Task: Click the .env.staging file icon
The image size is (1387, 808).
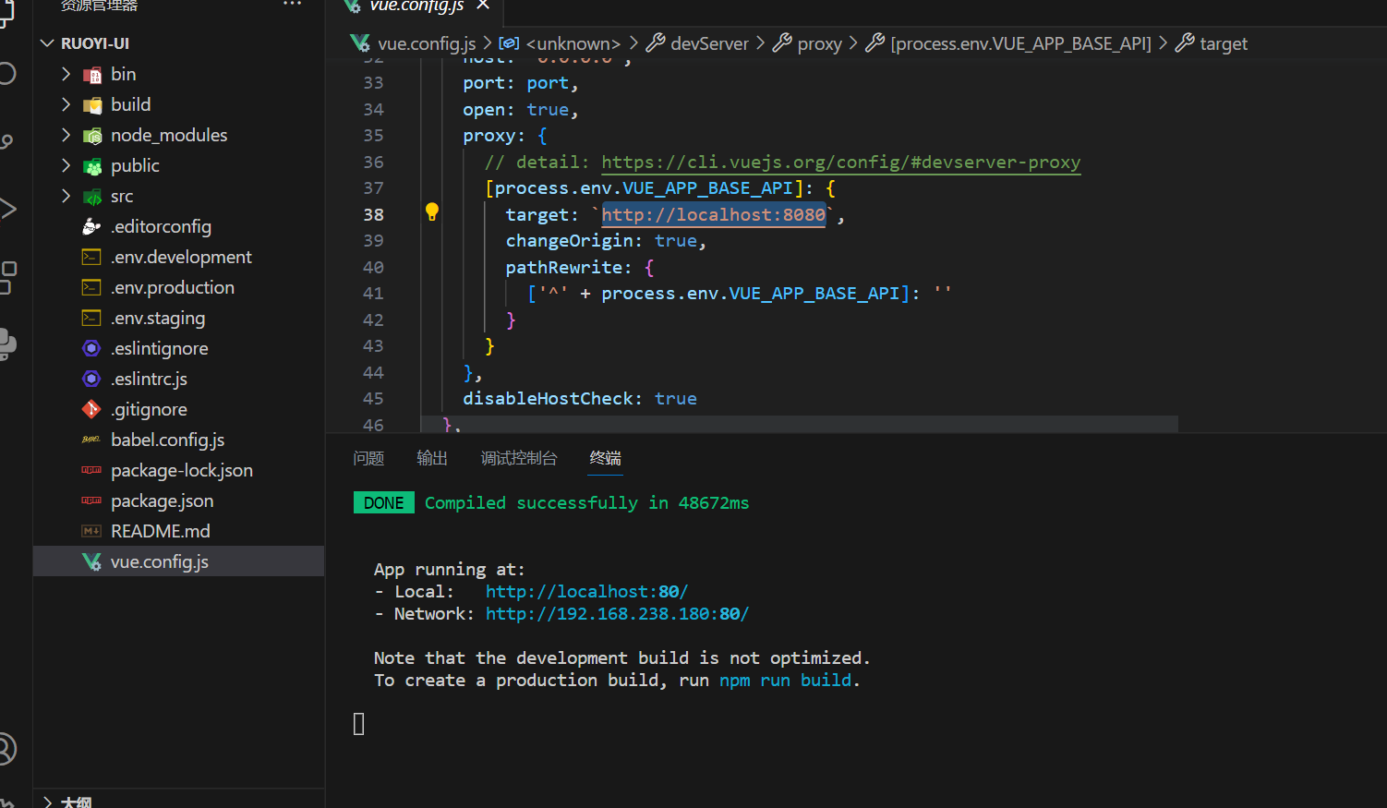Action: point(91,318)
